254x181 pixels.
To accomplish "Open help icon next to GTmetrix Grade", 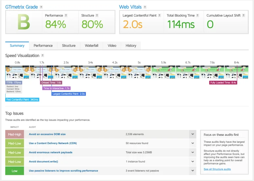I will point(41,7).
